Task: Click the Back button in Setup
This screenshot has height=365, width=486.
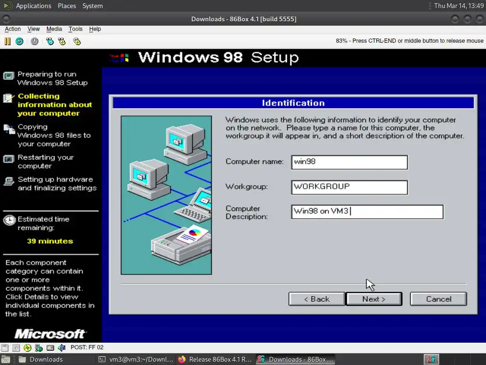Action: [317, 299]
